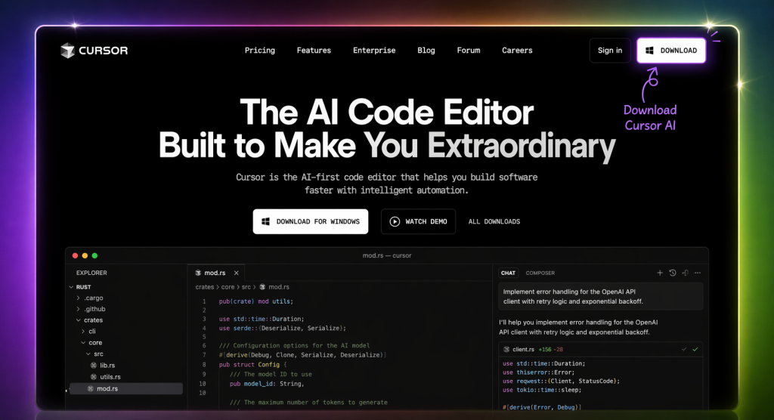Click 'Cursor is the AI-first code editor' subtitle
Screen dimensions: 774x420
click(x=386, y=184)
